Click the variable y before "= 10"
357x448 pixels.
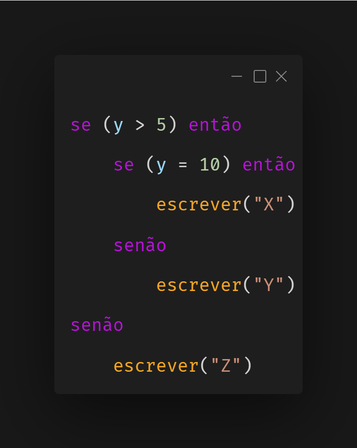click(x=161, y=165)
